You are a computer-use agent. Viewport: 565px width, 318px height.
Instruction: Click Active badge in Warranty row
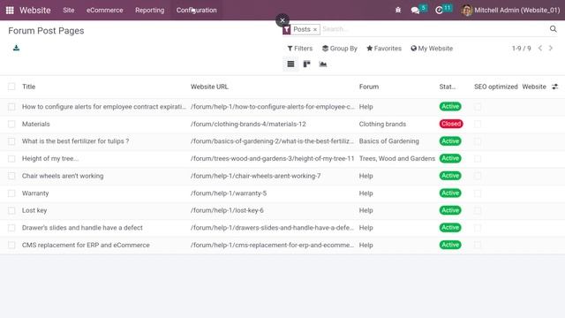point(450,193)
